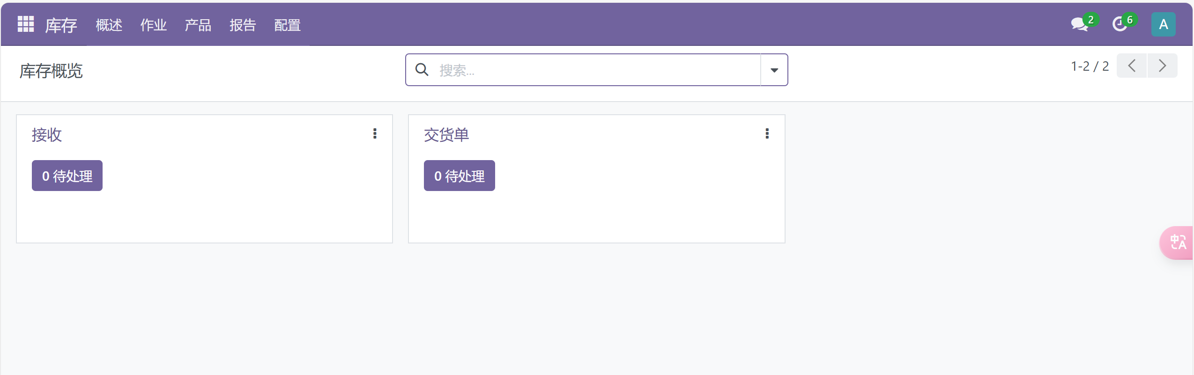Select the 概述 menu item
This screenshot has width=1194, height=375.
(109, 25)
